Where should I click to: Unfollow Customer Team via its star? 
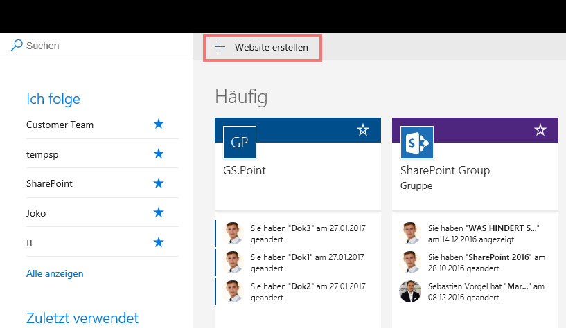click(159, 125)
